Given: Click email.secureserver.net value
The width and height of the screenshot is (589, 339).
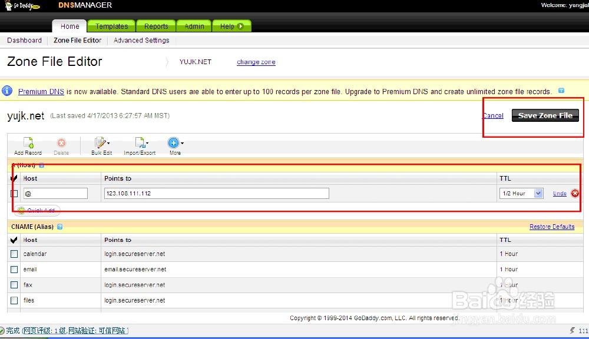Looking at the screenshot, I should (135, 269).
